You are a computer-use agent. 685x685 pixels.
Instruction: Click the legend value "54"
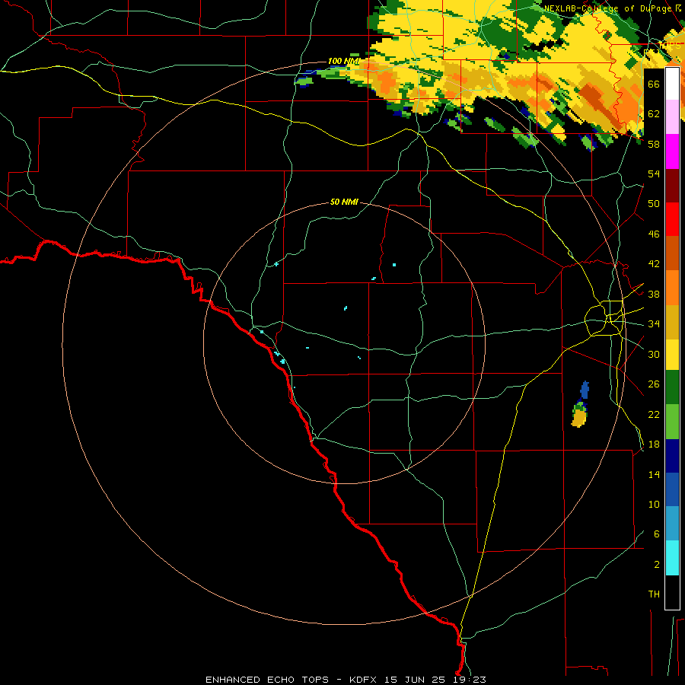coord(654,174)
